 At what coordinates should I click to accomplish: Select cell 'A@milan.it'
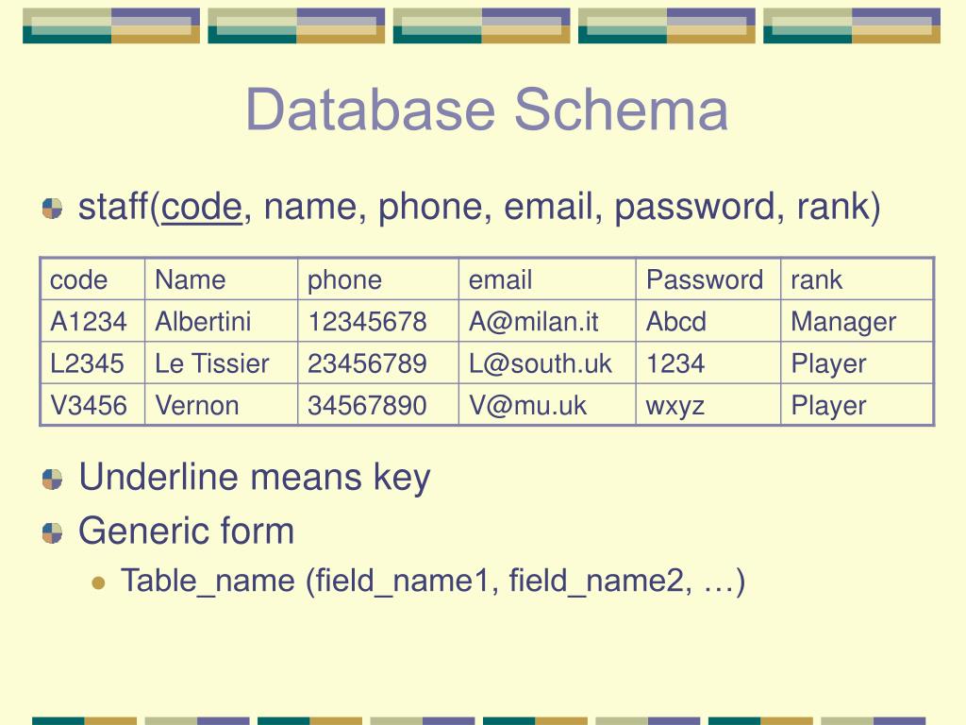click(x=547, y=321)
